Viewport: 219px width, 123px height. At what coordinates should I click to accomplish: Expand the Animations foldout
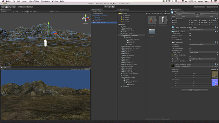pyautogui.click(x=171, y=46)
